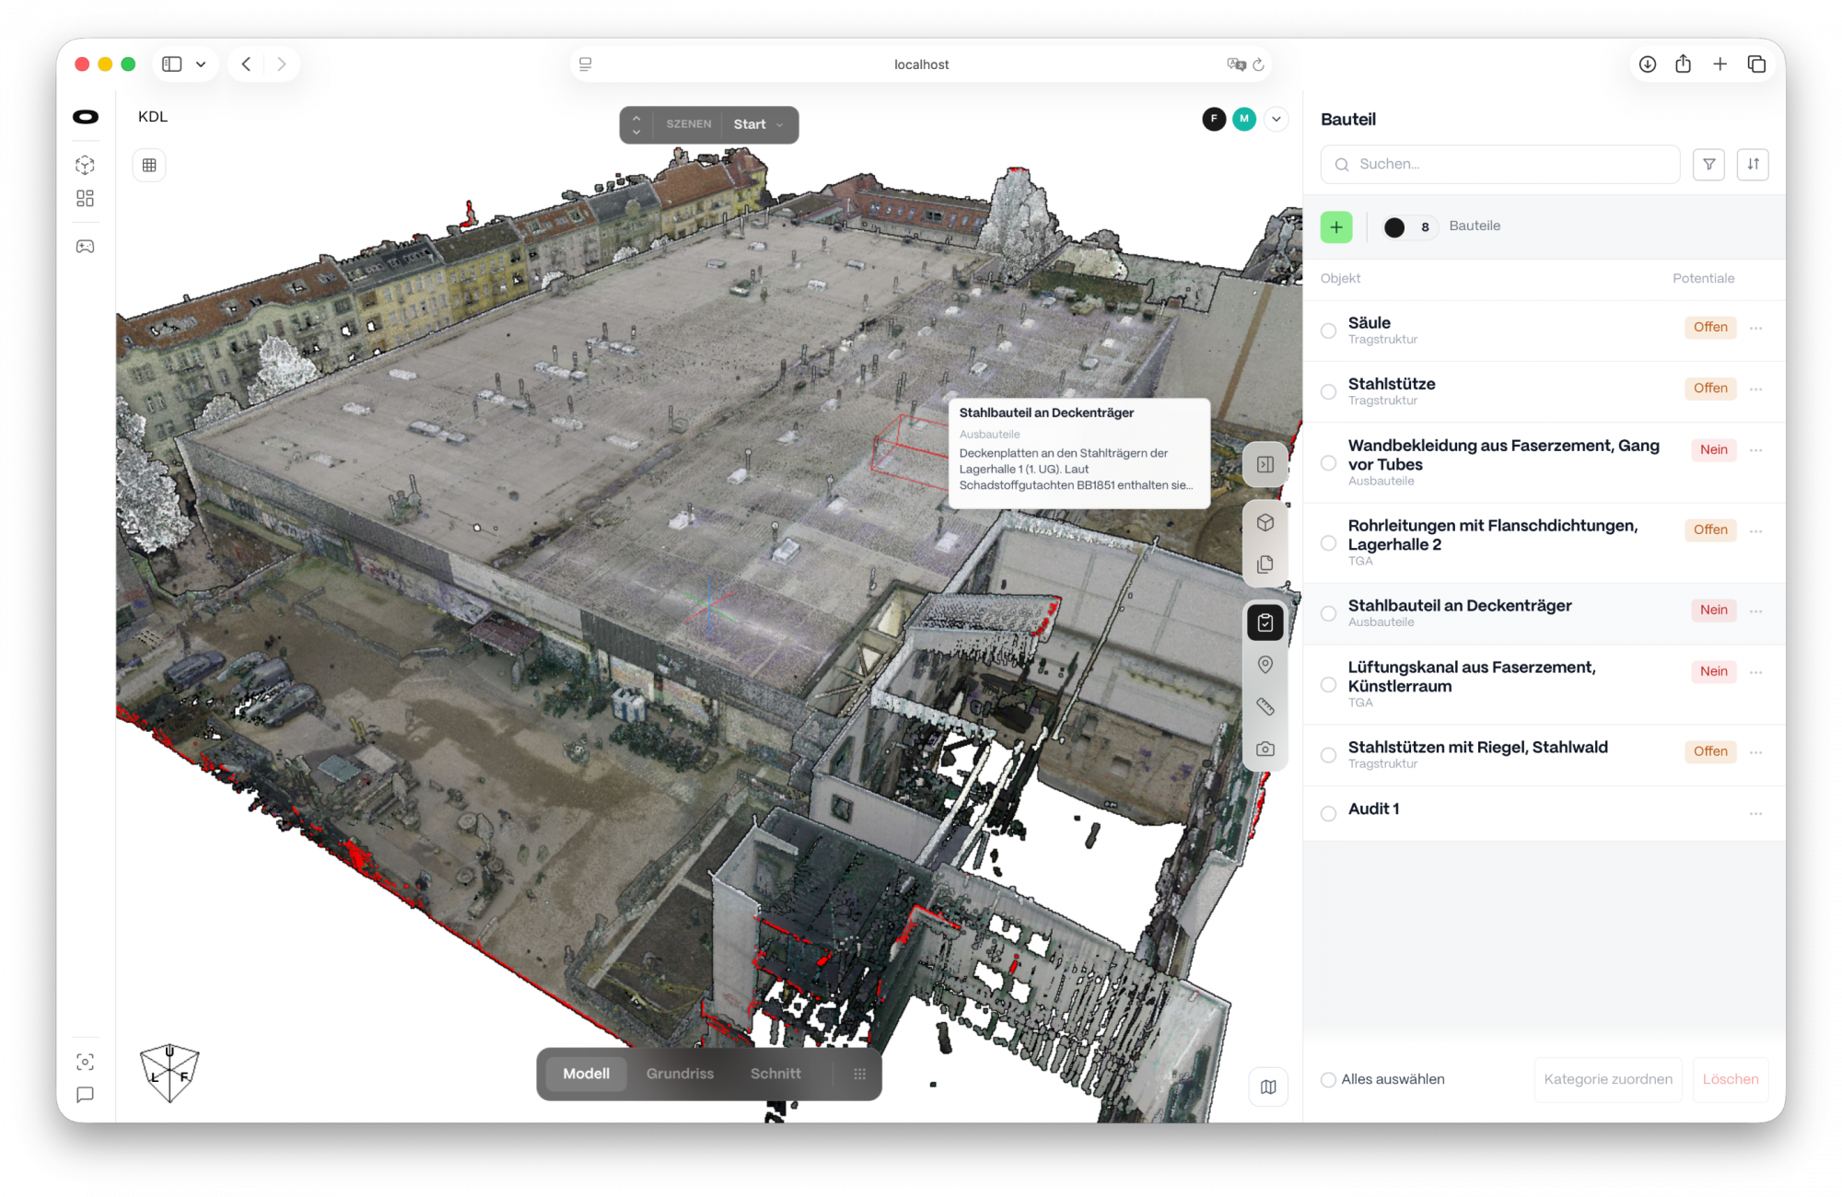
Task: Open the dots grid menu beside Schnitt
Action: click(x=859, y=1074)
